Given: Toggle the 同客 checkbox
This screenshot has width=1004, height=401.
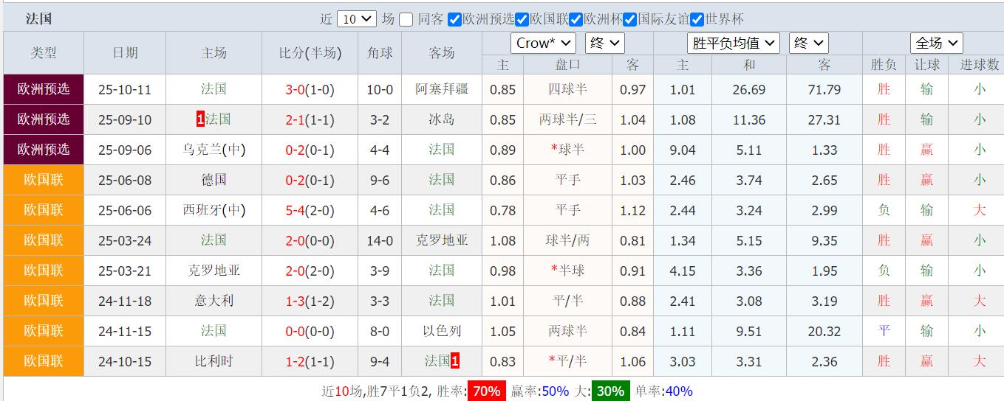Looking at the screenshot, I should click(406, 20).
